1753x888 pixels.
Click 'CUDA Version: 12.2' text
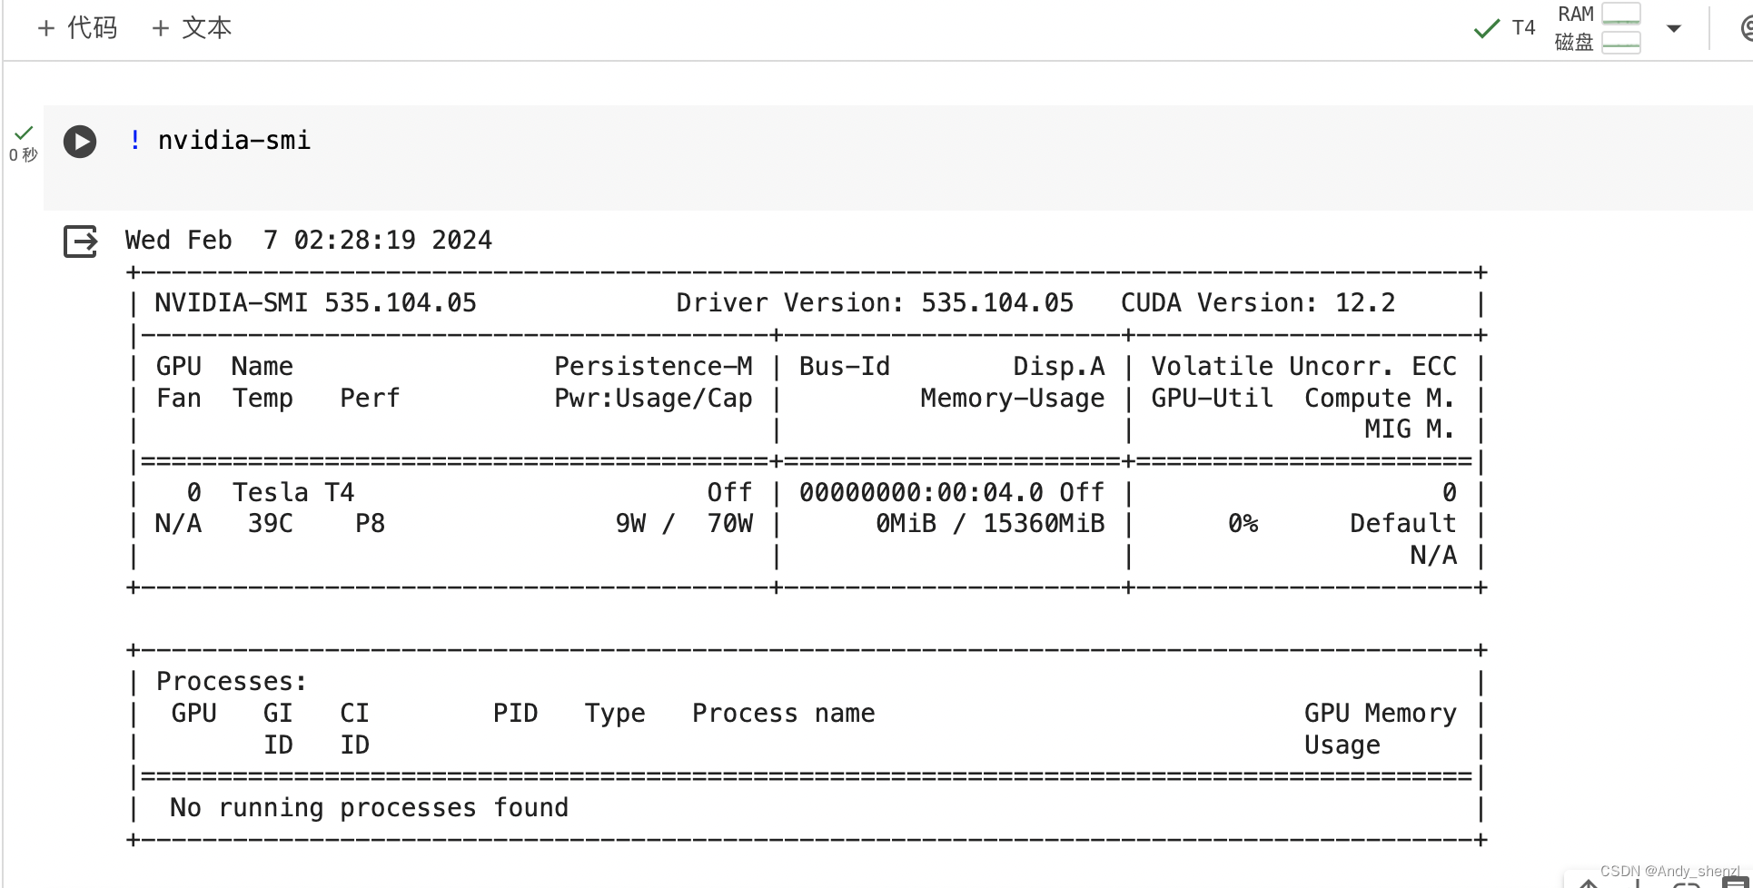(1258, 302)
